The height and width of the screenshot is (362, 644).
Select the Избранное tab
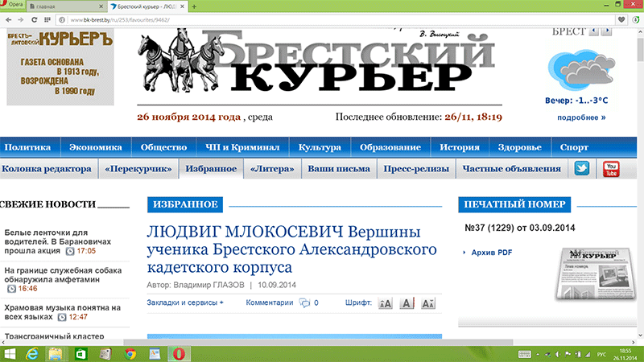coord(211,169)
